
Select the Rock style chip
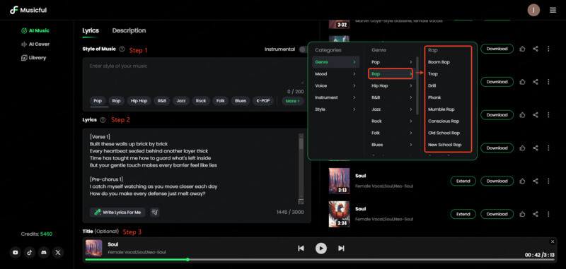tap(201, 101)
